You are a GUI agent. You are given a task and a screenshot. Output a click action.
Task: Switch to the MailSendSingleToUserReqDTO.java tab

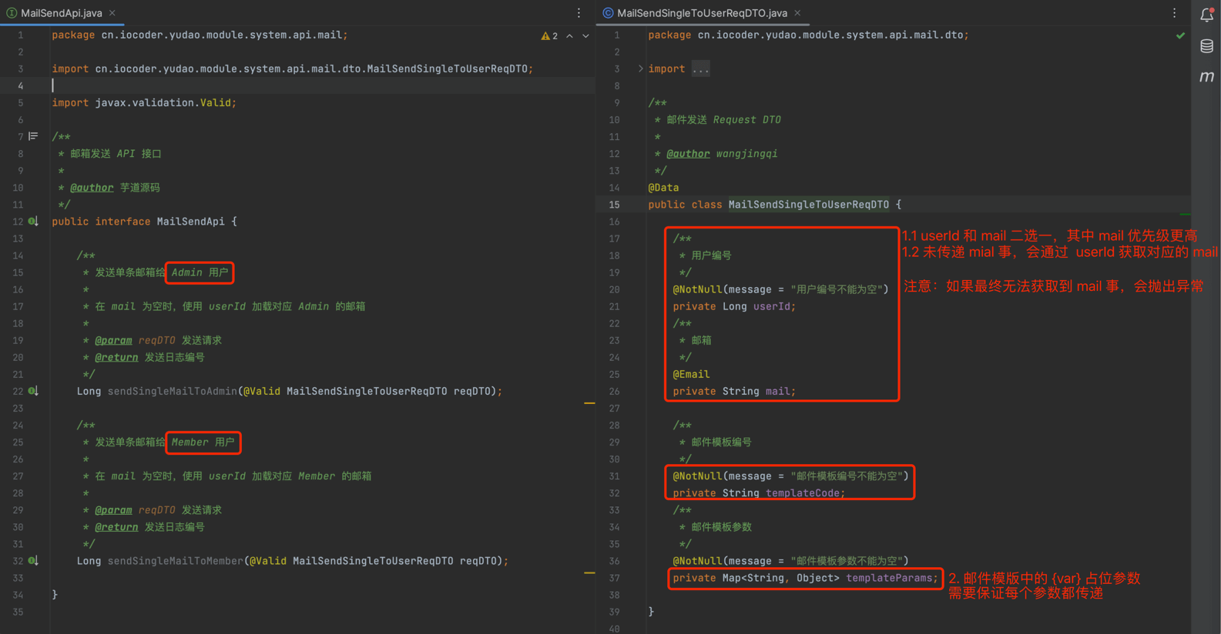click(x=701, y=13)
